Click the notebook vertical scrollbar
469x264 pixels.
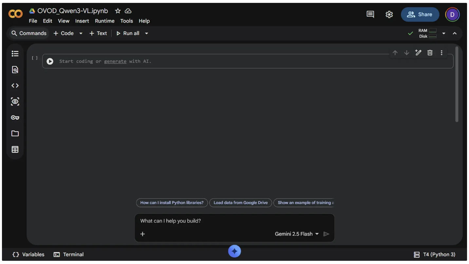pyautogui.click(x=457, y=84)
